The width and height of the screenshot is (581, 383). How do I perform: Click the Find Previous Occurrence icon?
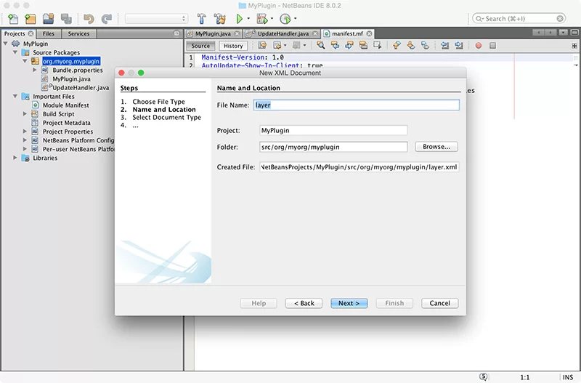335,46
